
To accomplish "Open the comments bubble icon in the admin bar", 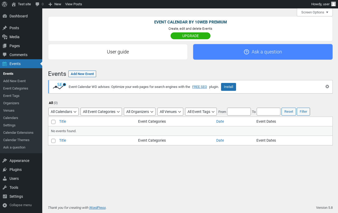I will 37,4.
